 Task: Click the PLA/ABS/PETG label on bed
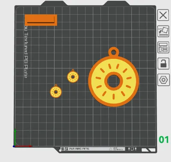[79, 149]
